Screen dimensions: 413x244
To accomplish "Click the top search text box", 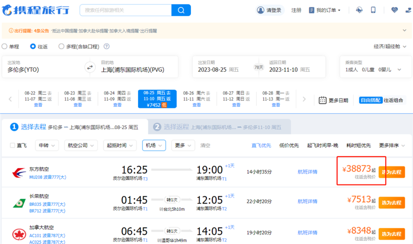I will tap(125, 10).
